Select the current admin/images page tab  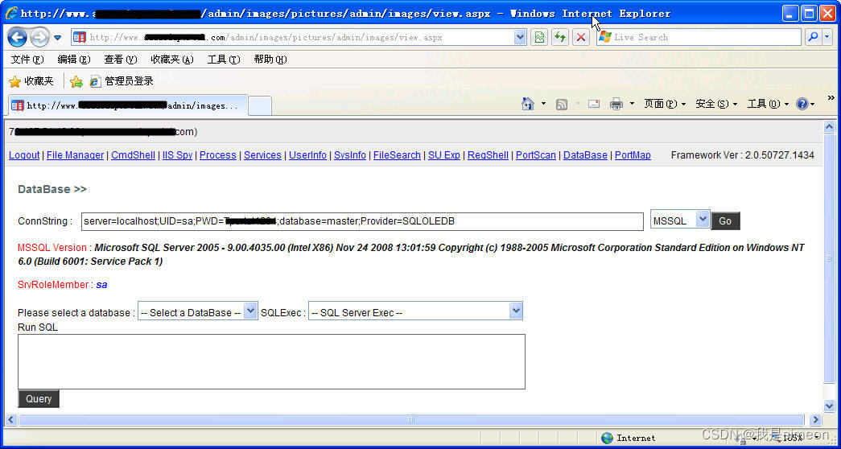point(128,105)
